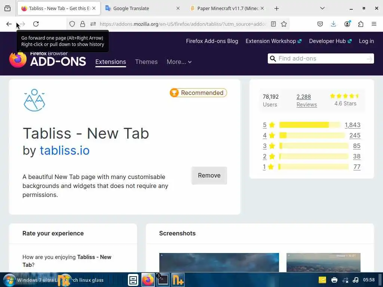
Task: Open Windows start orb on taskbar
Action: 9,280
